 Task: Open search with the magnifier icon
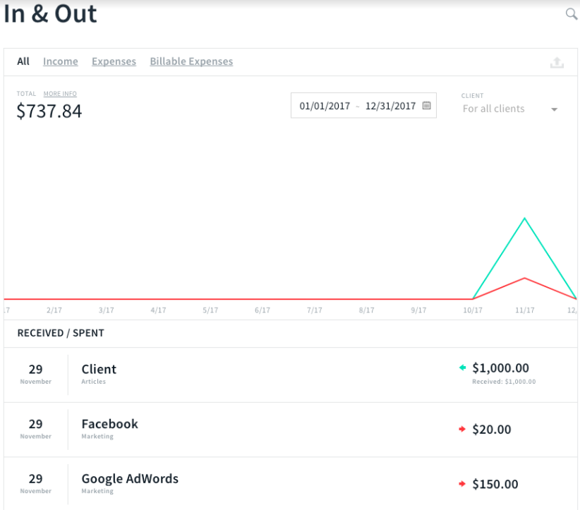(x=572, y=14)
